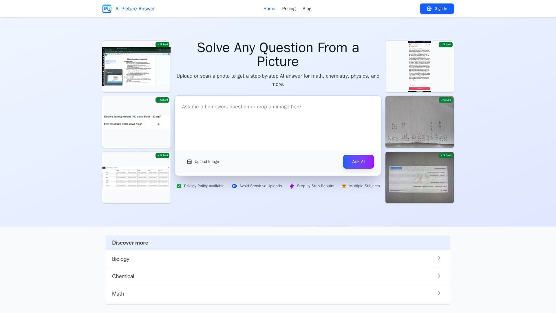The image size is (556, 313).
Task: Click the Math category text
Action: click(118, 294)
